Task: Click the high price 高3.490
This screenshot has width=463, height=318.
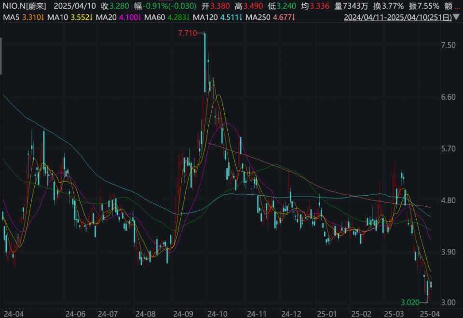Action: [249, 6]
